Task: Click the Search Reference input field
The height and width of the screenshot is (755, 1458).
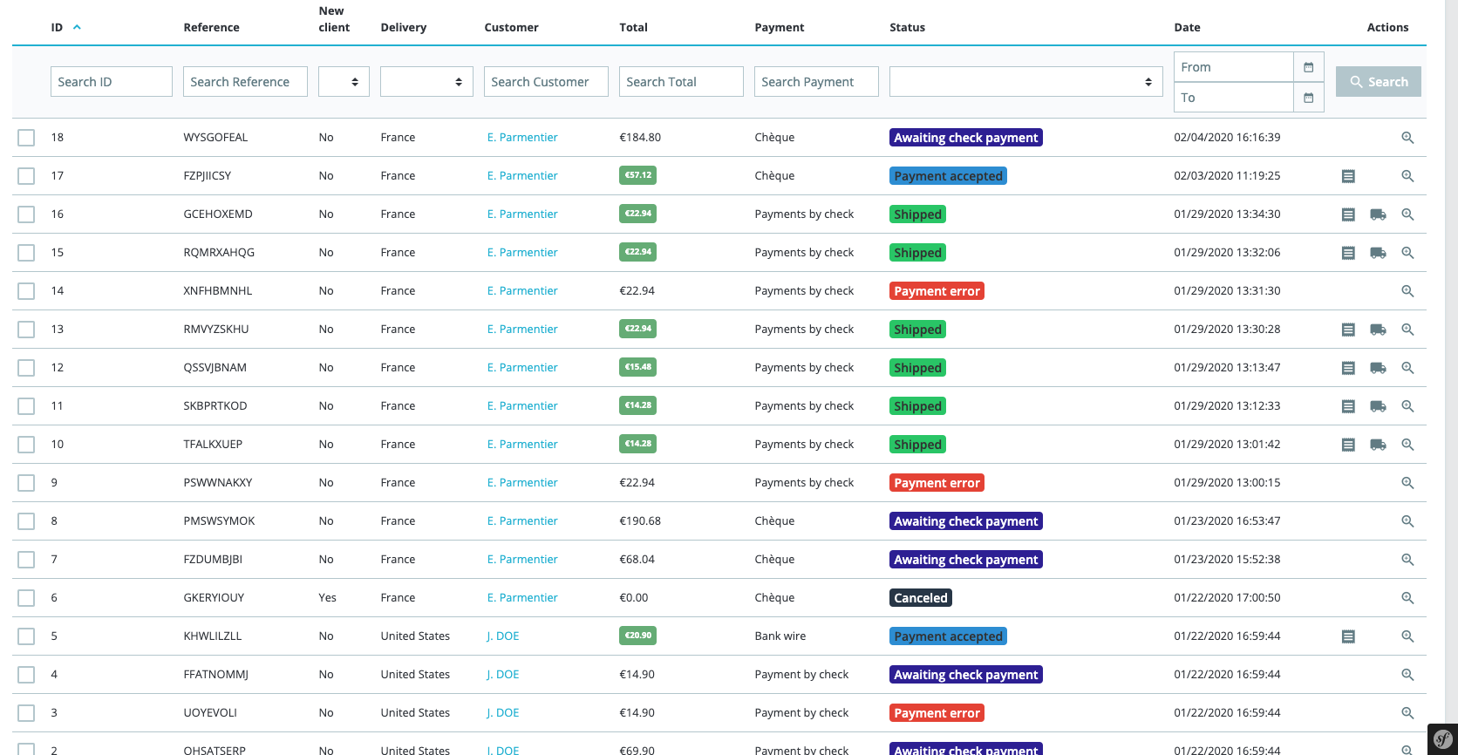Action: (x=245, y=82)
